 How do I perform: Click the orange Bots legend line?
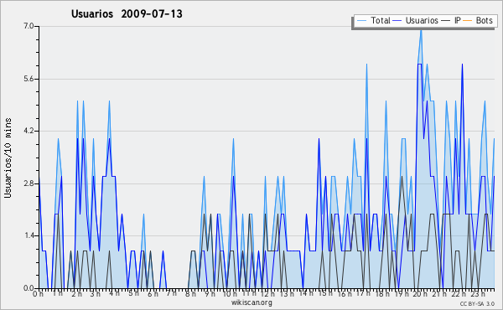(468, 21)
